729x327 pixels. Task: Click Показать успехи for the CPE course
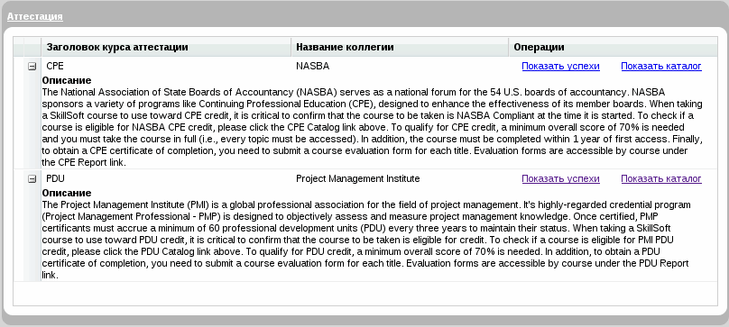pyautogui.click(x=560, y=66)
